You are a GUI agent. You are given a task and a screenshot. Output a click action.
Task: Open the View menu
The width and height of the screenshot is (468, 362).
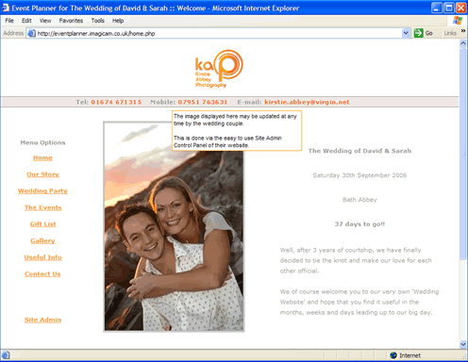click(45, 21)
